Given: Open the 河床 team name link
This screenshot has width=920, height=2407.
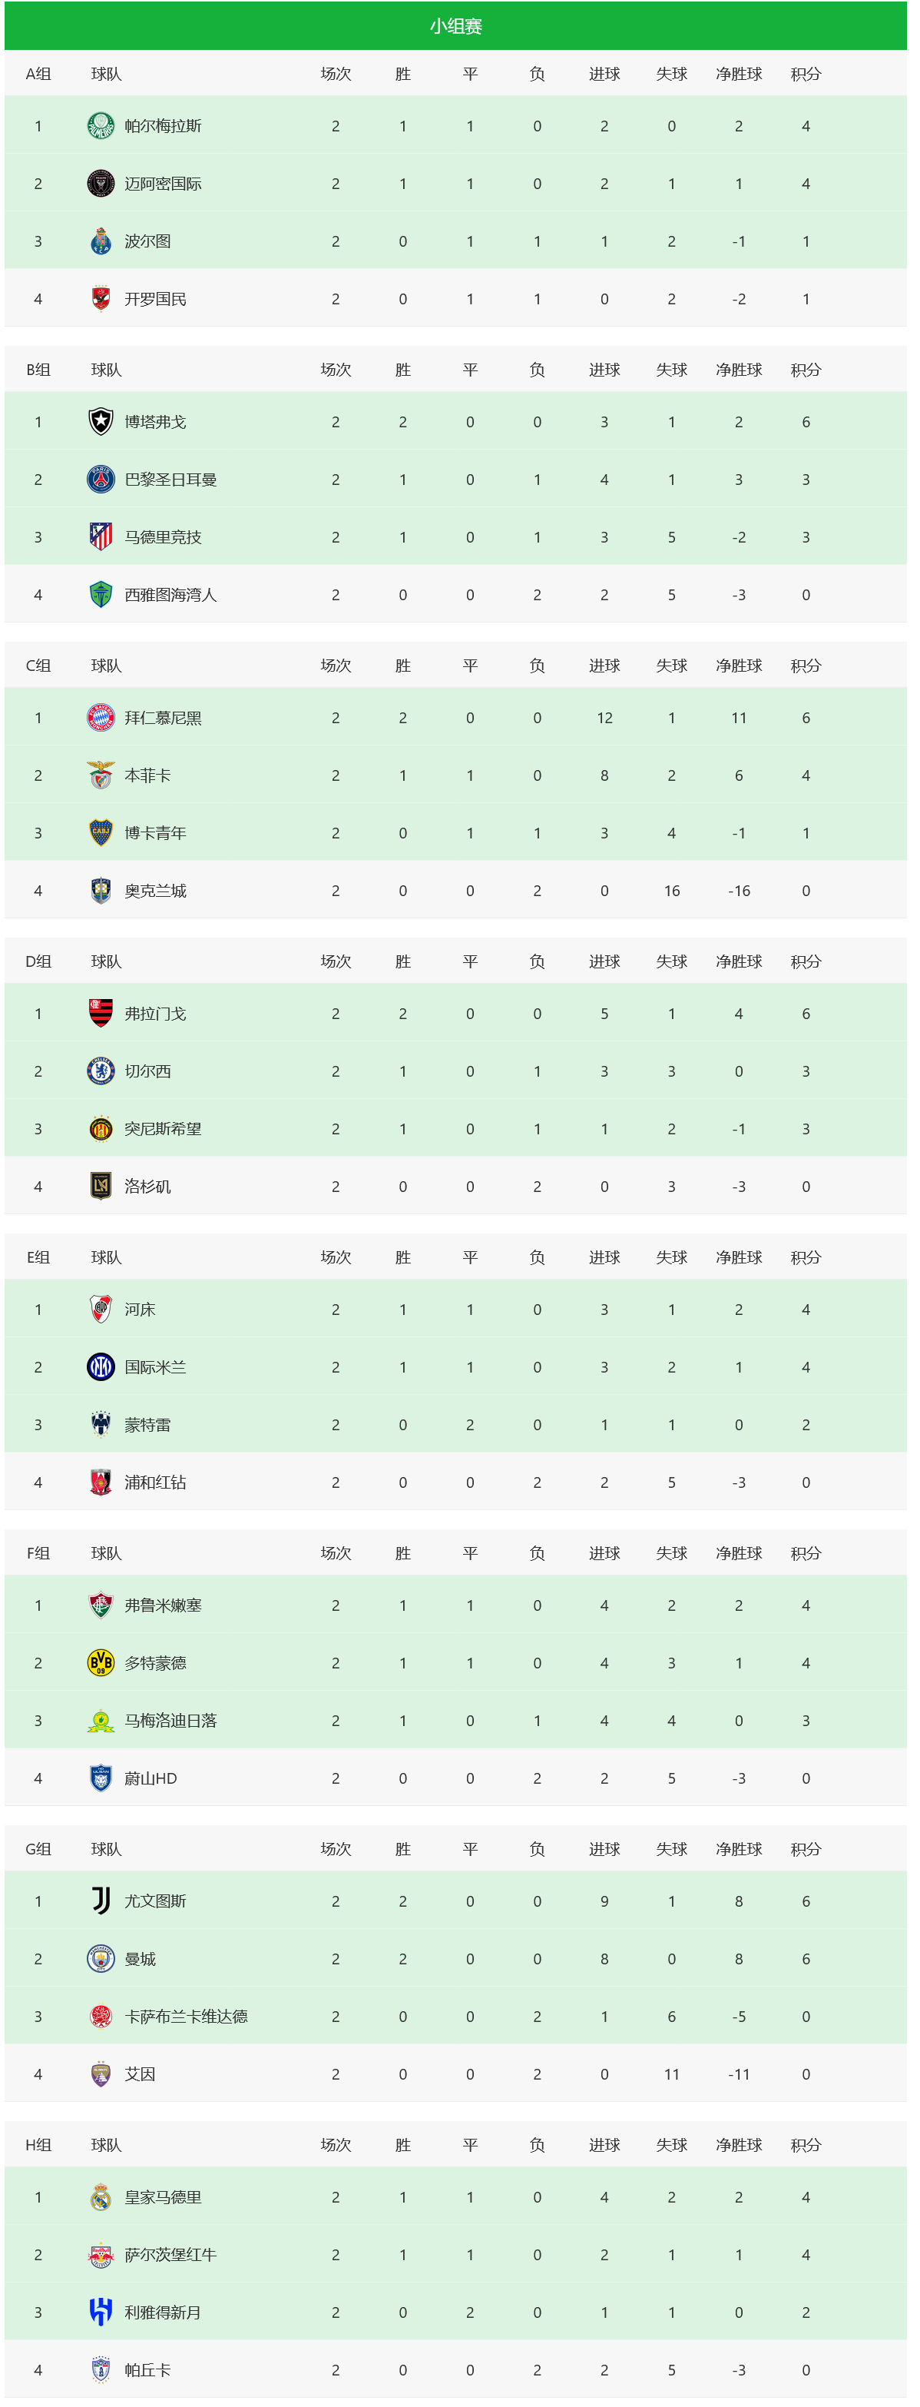Looking at the screenshot, I should 140,1310.
